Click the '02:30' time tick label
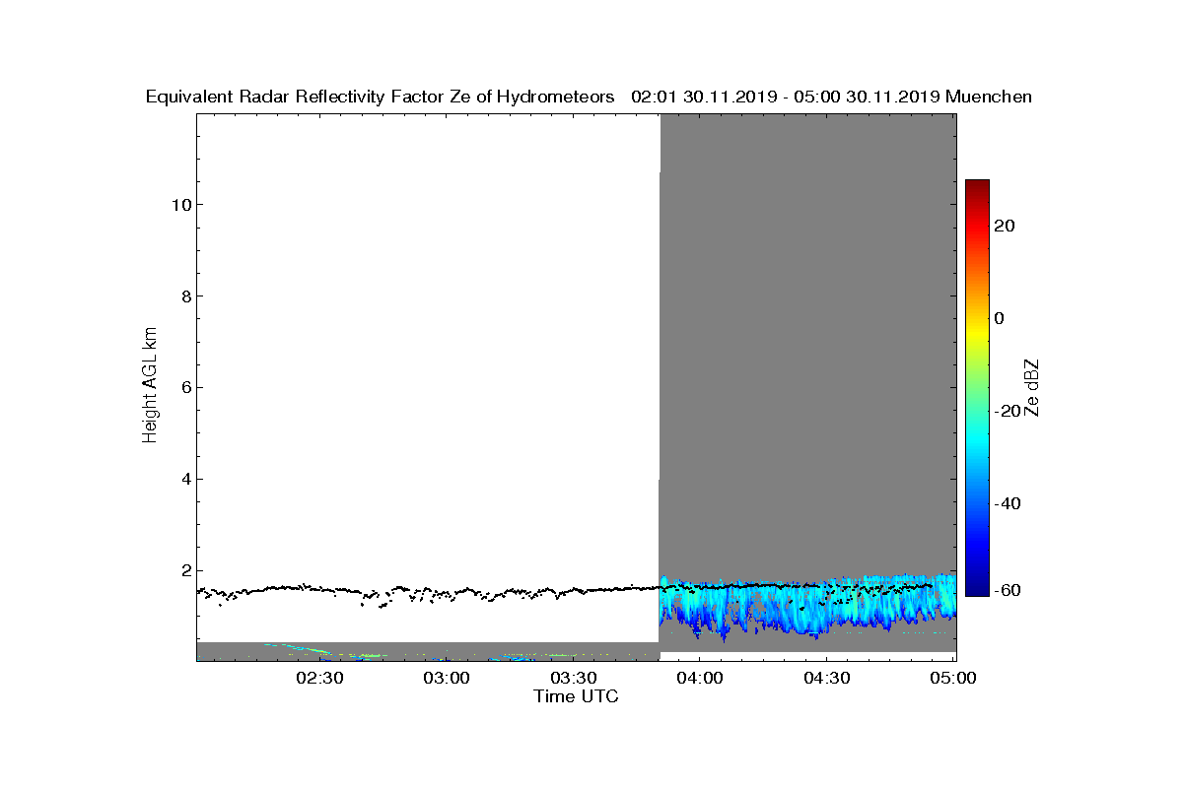 click(319, 679)
